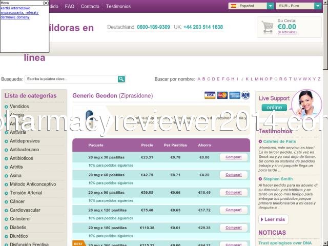Click the Spanish flag icon
The width and height of the screenshot is (328, 246).
(x=234, y=6)
